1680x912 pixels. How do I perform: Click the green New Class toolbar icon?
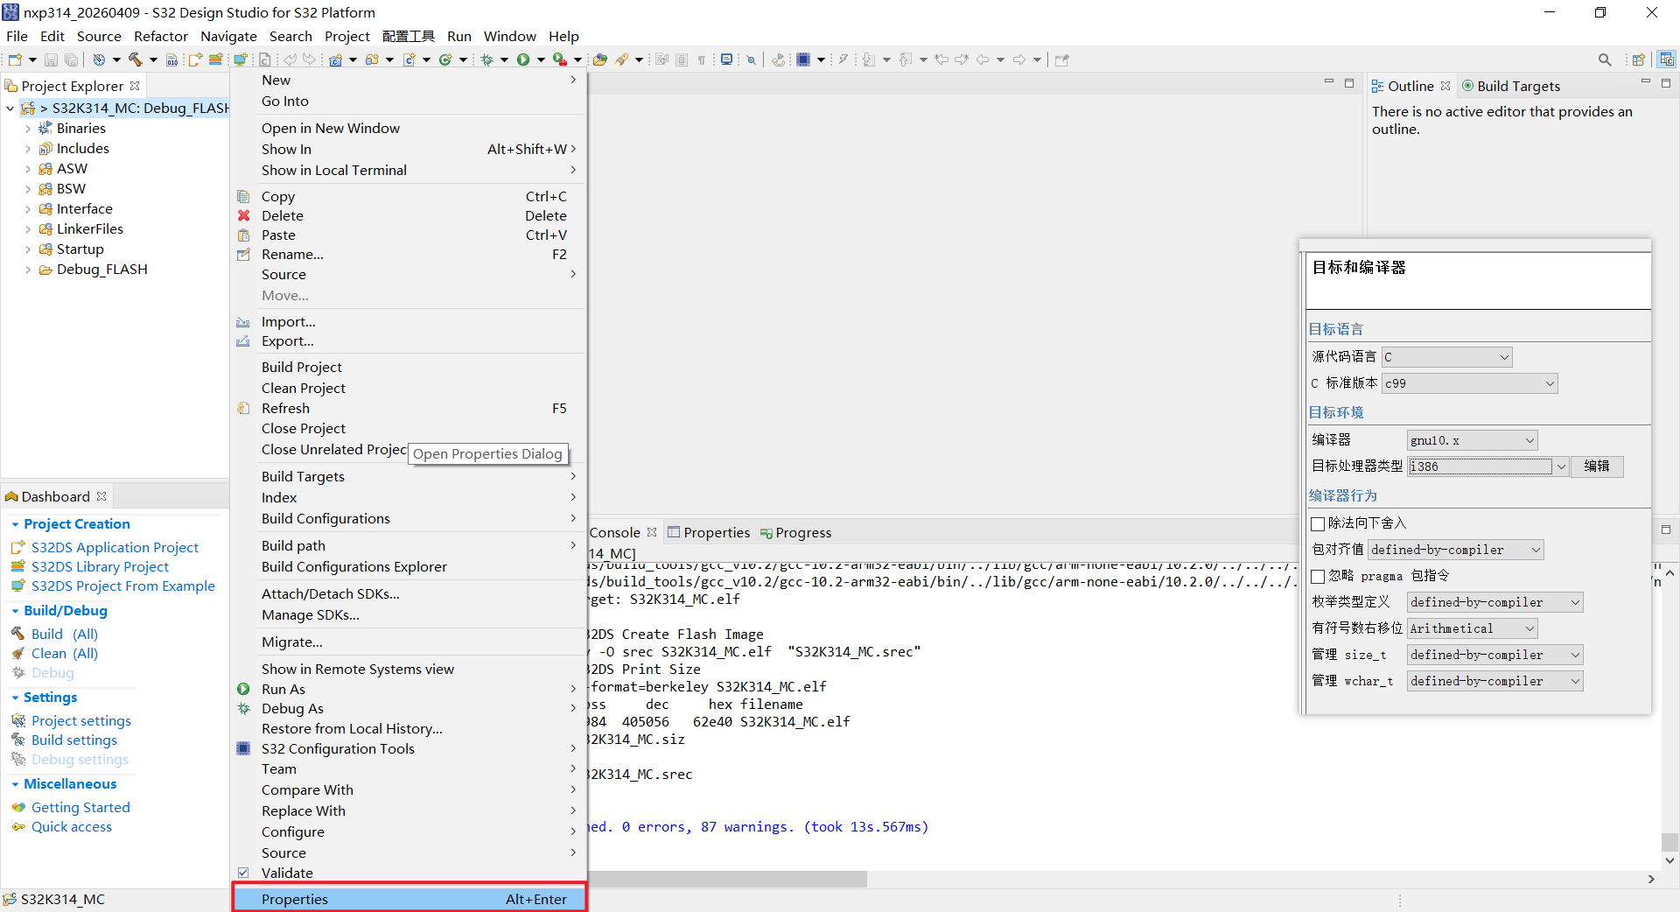pyautogui.click(x=445, y=60)
